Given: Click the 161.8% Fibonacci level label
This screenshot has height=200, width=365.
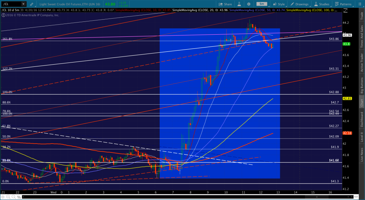Looking at the screenshot, I should click(7, 39).
